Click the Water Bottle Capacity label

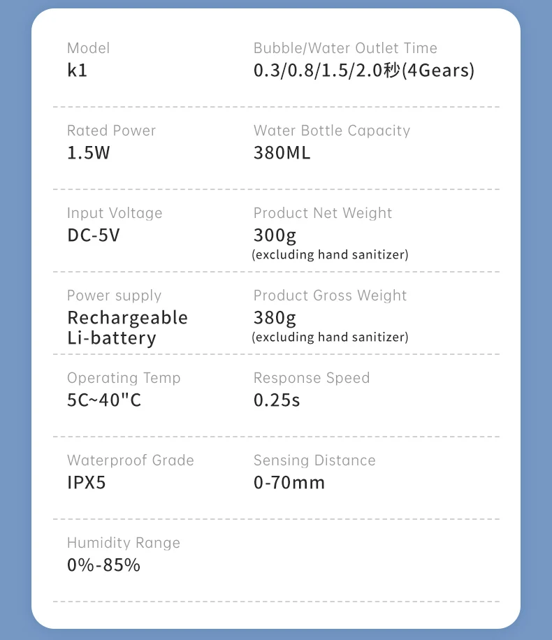tap(332, 131)
